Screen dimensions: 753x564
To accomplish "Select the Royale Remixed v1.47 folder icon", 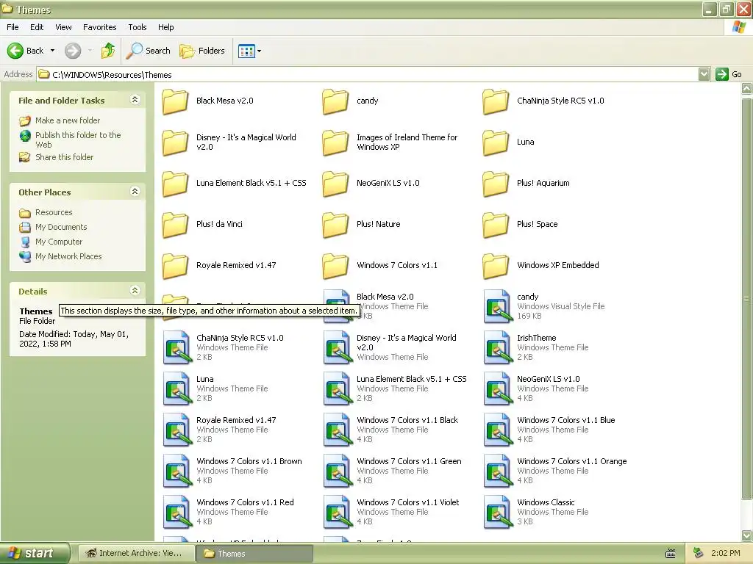I will point(175,267).
